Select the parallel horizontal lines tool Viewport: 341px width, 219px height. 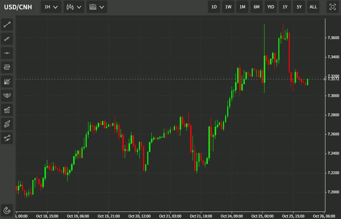(x=7, y=67)
